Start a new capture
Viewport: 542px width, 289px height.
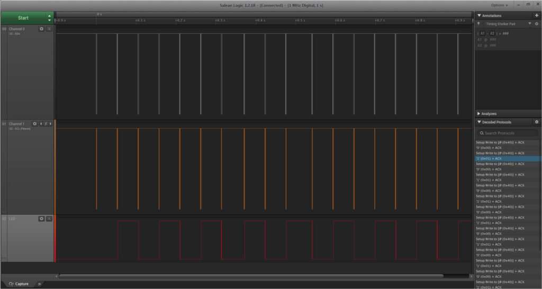tap(23, 18)
